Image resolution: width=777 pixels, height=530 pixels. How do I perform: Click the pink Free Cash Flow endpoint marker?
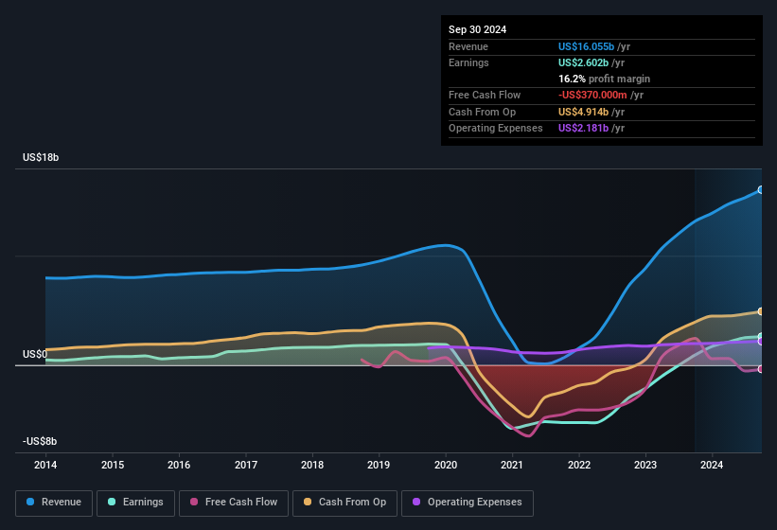(761, 369)
